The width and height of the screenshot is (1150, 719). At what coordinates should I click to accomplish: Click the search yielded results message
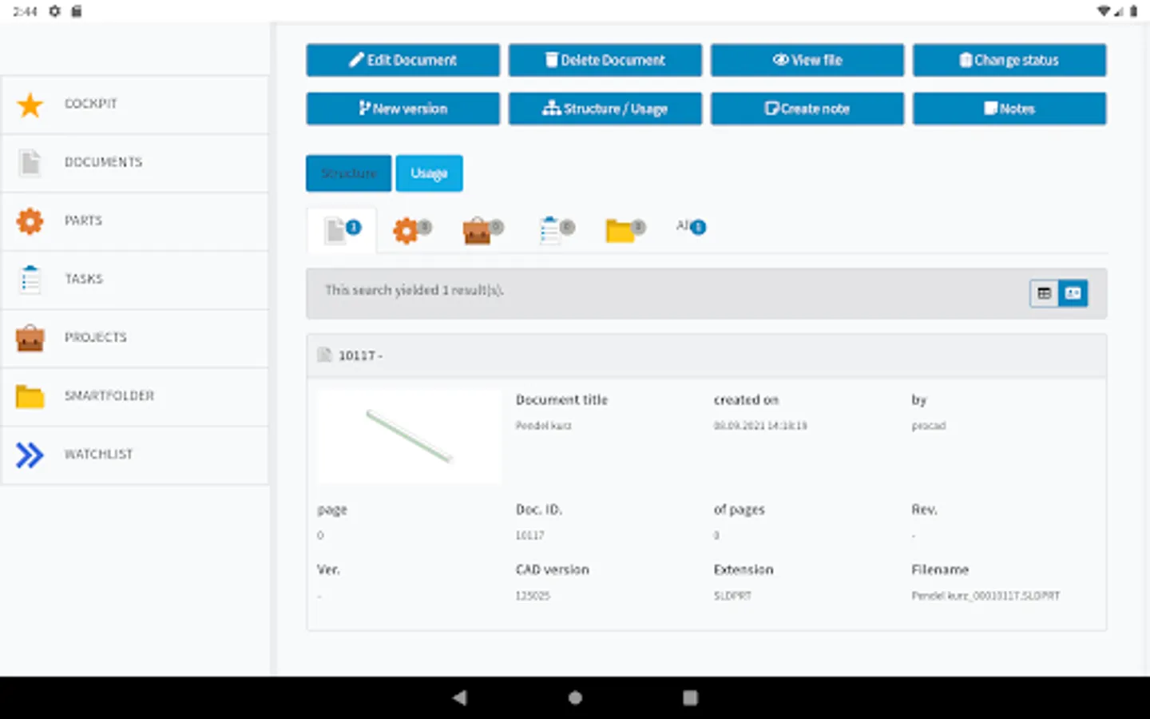coord(414,290)
